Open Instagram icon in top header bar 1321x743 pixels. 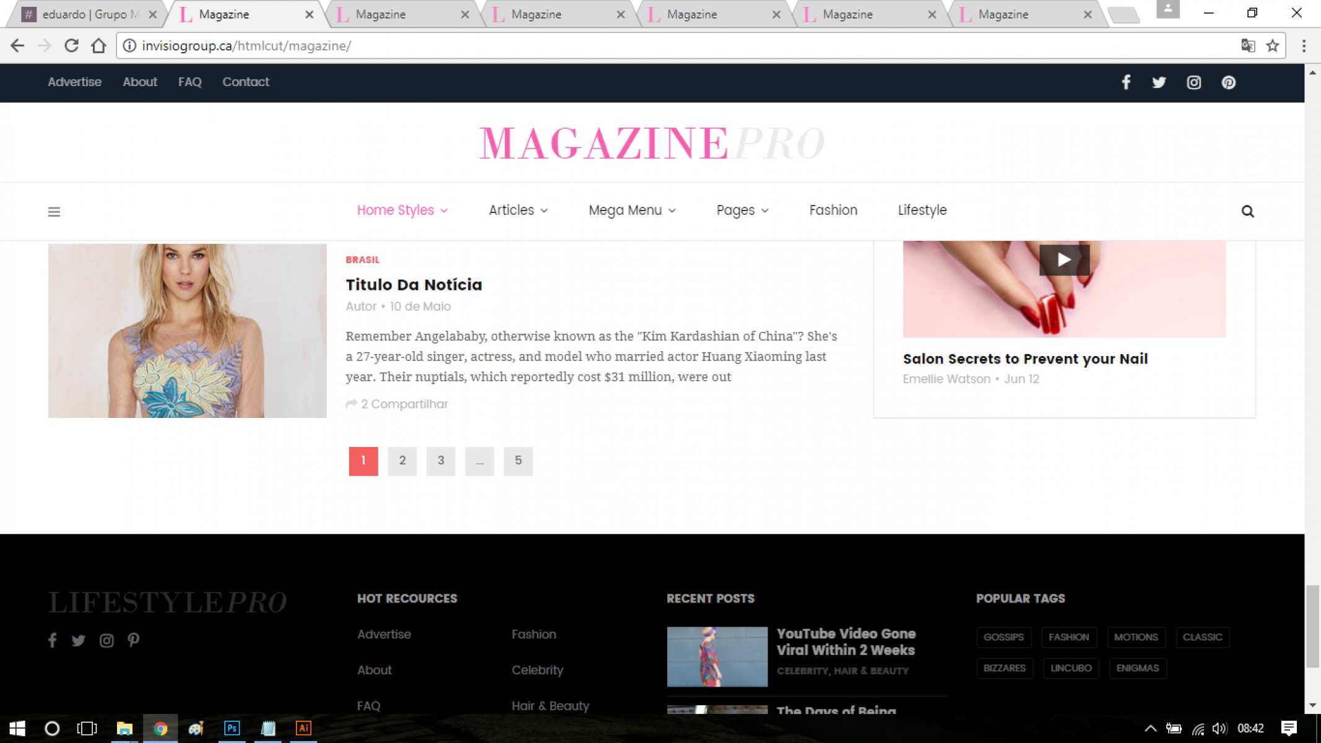tap(1193, 82)
